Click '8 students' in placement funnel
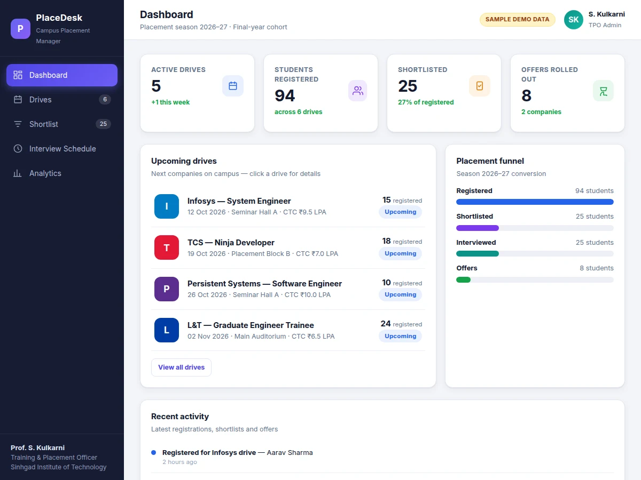 [x=597, y=268]
